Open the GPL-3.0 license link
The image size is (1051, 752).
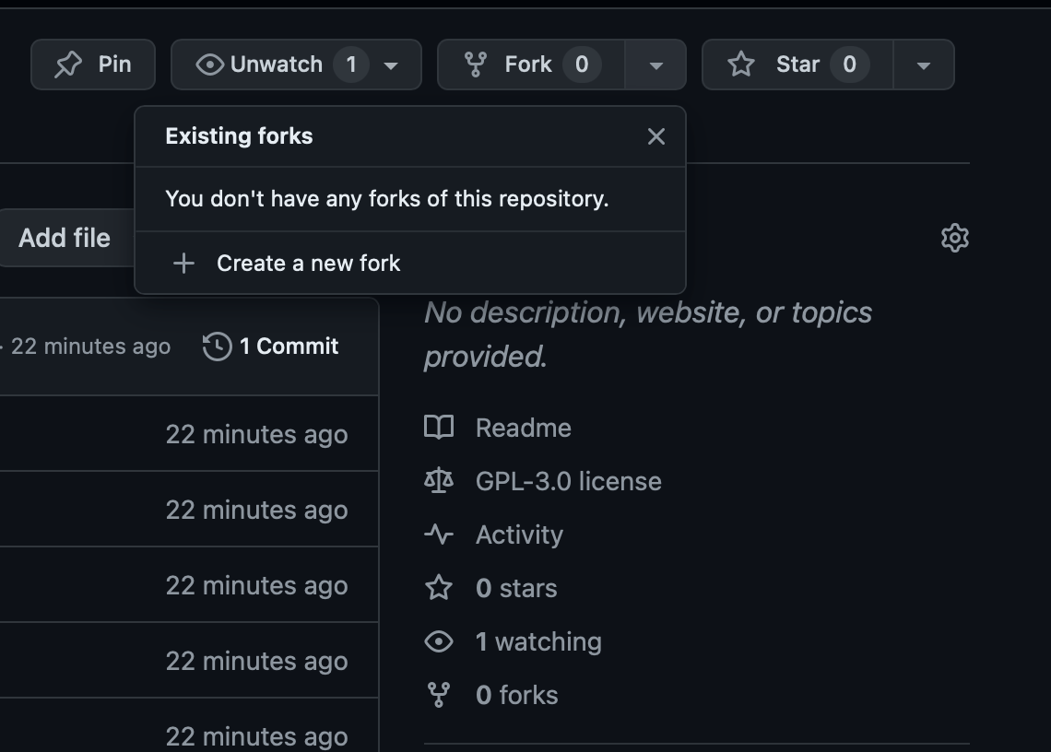(x=568, y=481)
